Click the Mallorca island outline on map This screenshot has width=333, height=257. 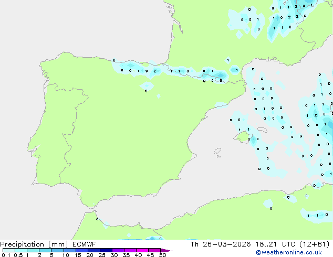pyautogui.click(x=242, y=137)
